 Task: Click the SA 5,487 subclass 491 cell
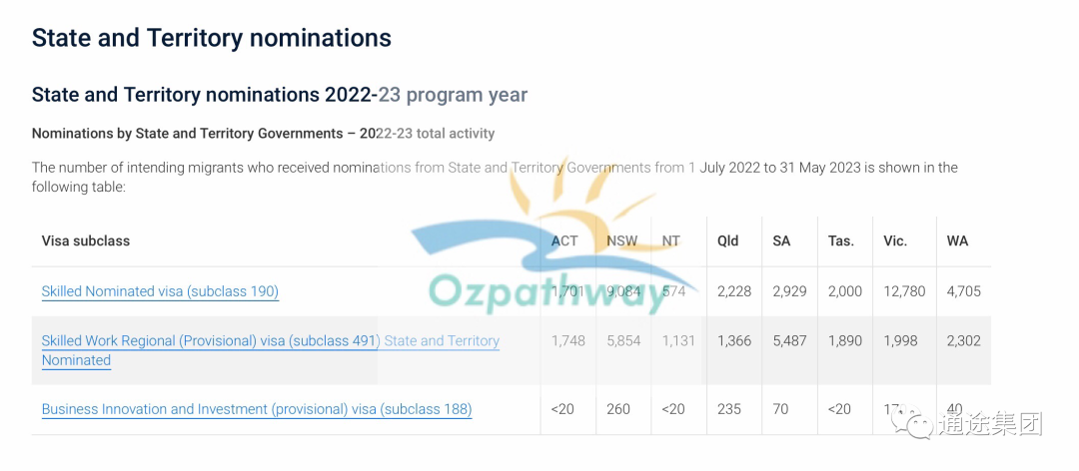click(789, 341)
